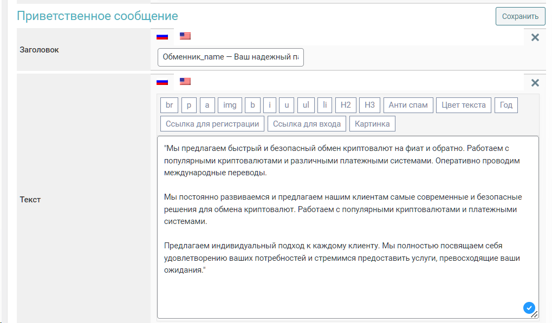Open the Цвет текста color option
The width and height of the screenshot is (552, 323).
pyautogui.click(x=464, y=105)
